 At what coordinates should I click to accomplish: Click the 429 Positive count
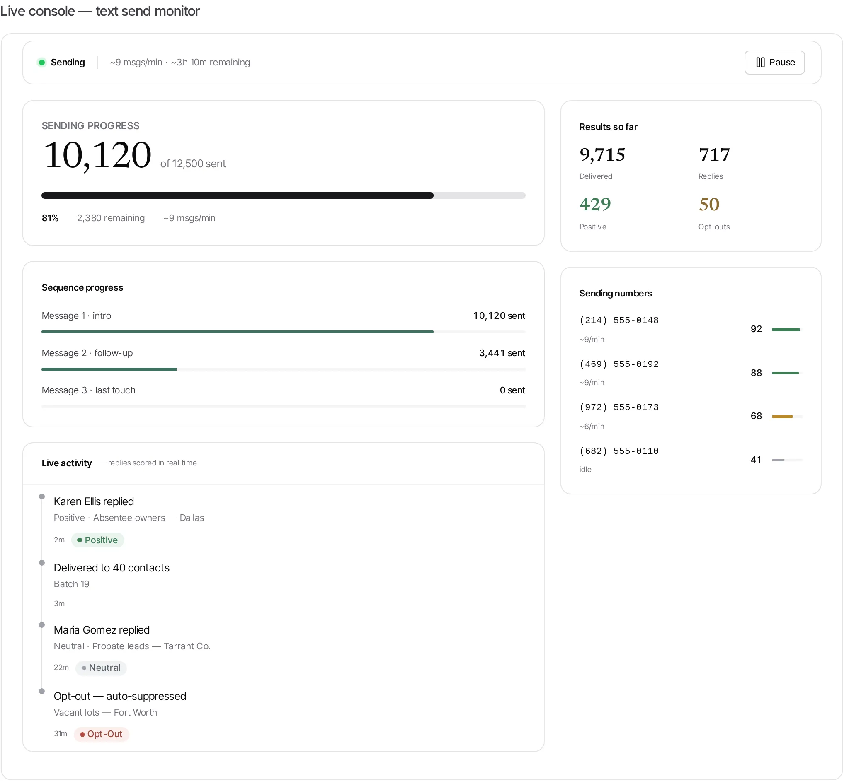click(595, 205)
